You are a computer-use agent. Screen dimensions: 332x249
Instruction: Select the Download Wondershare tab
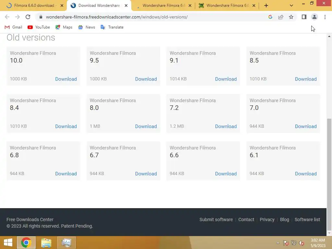[99, 6]
